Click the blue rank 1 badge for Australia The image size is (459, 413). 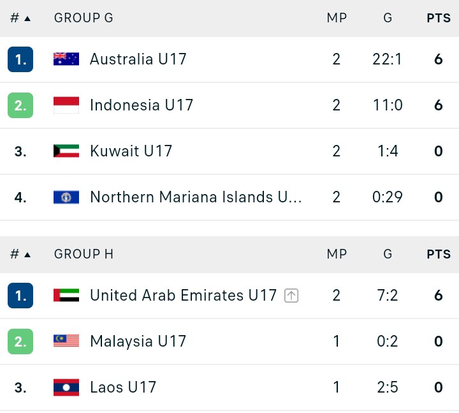(20, 59)
